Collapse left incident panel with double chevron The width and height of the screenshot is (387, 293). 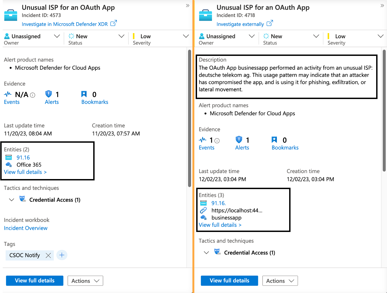point(188,5)
